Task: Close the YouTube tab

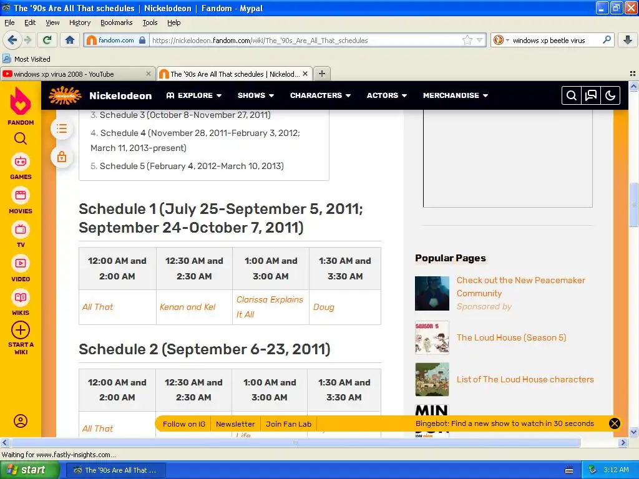Action: tap(149, 74)
